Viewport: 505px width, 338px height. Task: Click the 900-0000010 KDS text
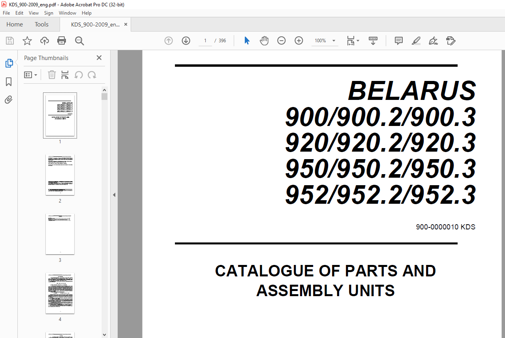445,227
